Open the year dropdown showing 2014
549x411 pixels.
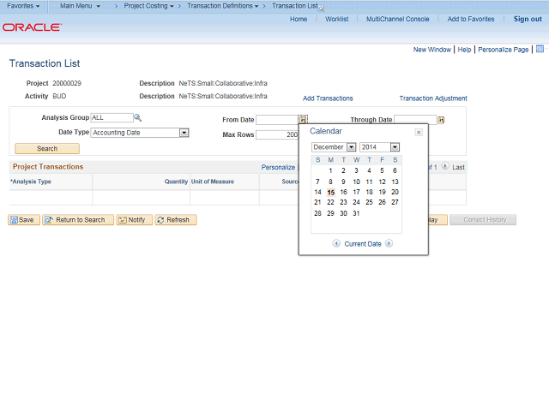(x=395, y=147)
